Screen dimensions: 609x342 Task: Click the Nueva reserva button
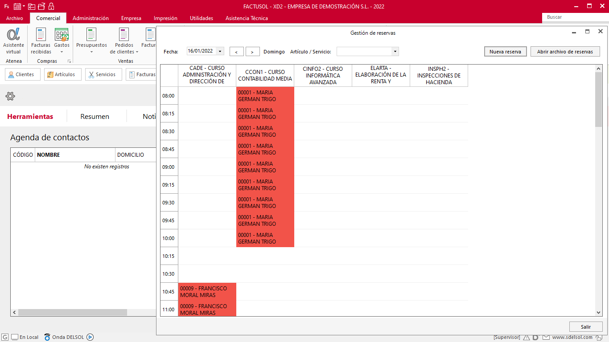coord(506,52)
